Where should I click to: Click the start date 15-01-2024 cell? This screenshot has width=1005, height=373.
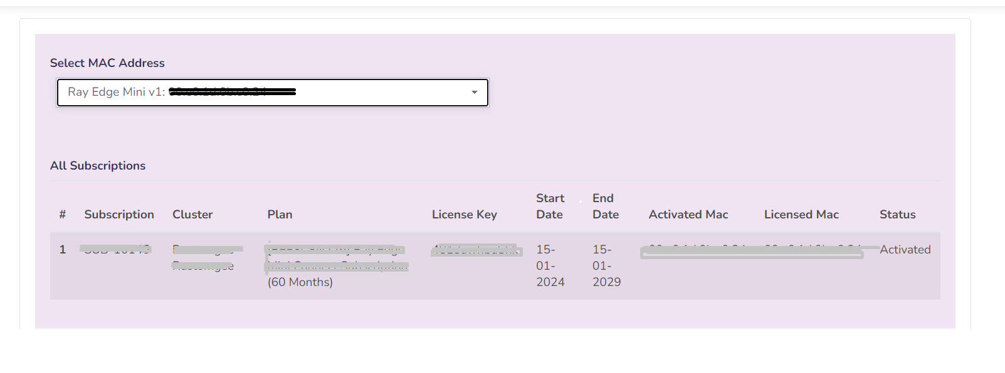[x=550, y=266]
